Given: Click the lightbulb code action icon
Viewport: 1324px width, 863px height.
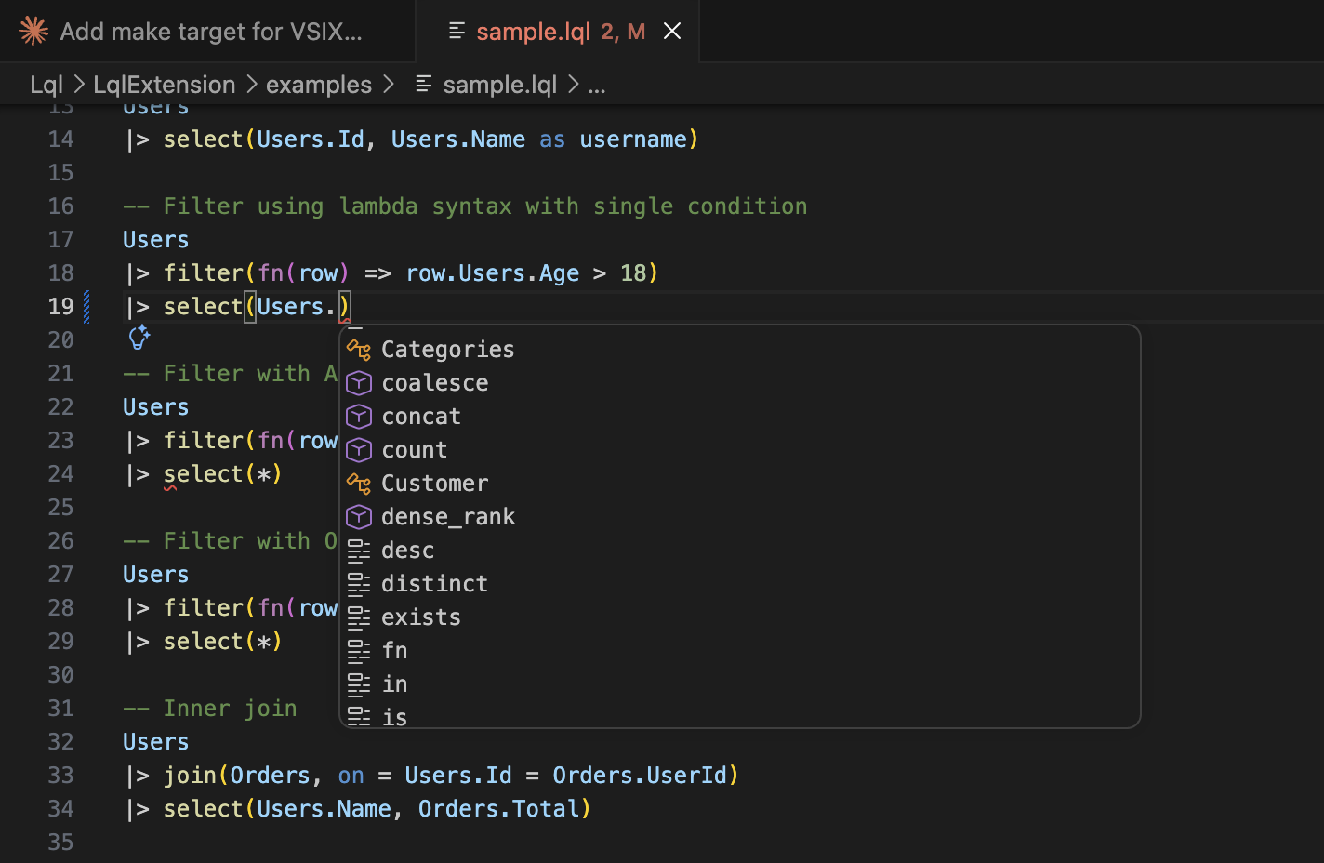Looking at the screenshot, I should (139, 337).
